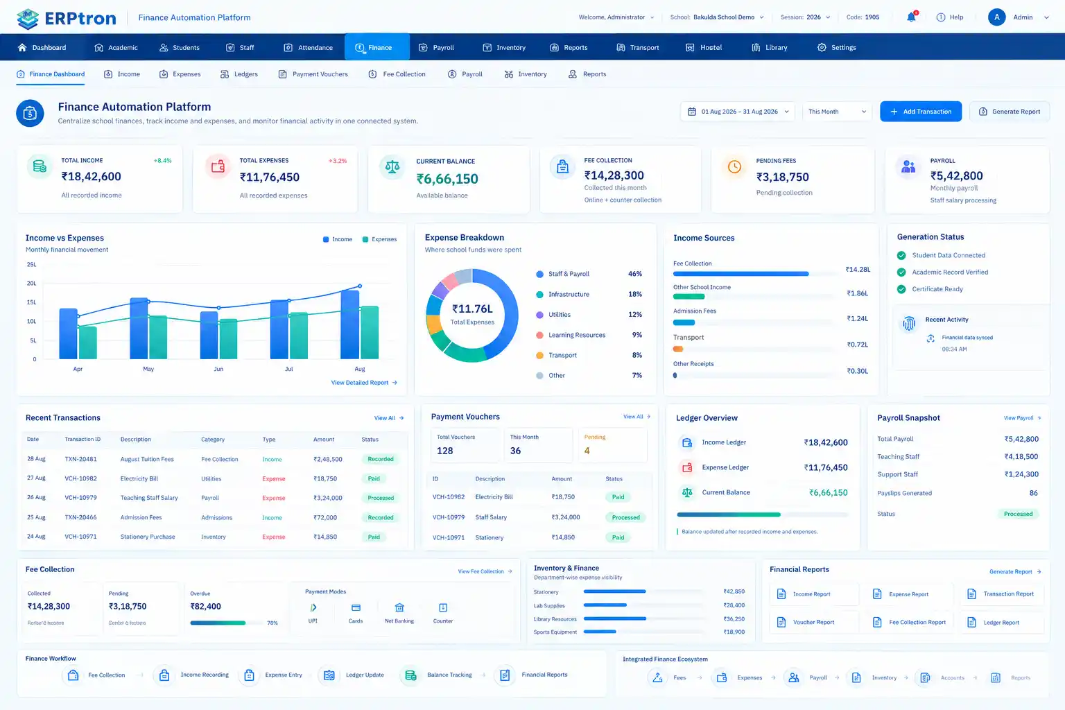Select the Net Banking payment icon

click(399, 607)
